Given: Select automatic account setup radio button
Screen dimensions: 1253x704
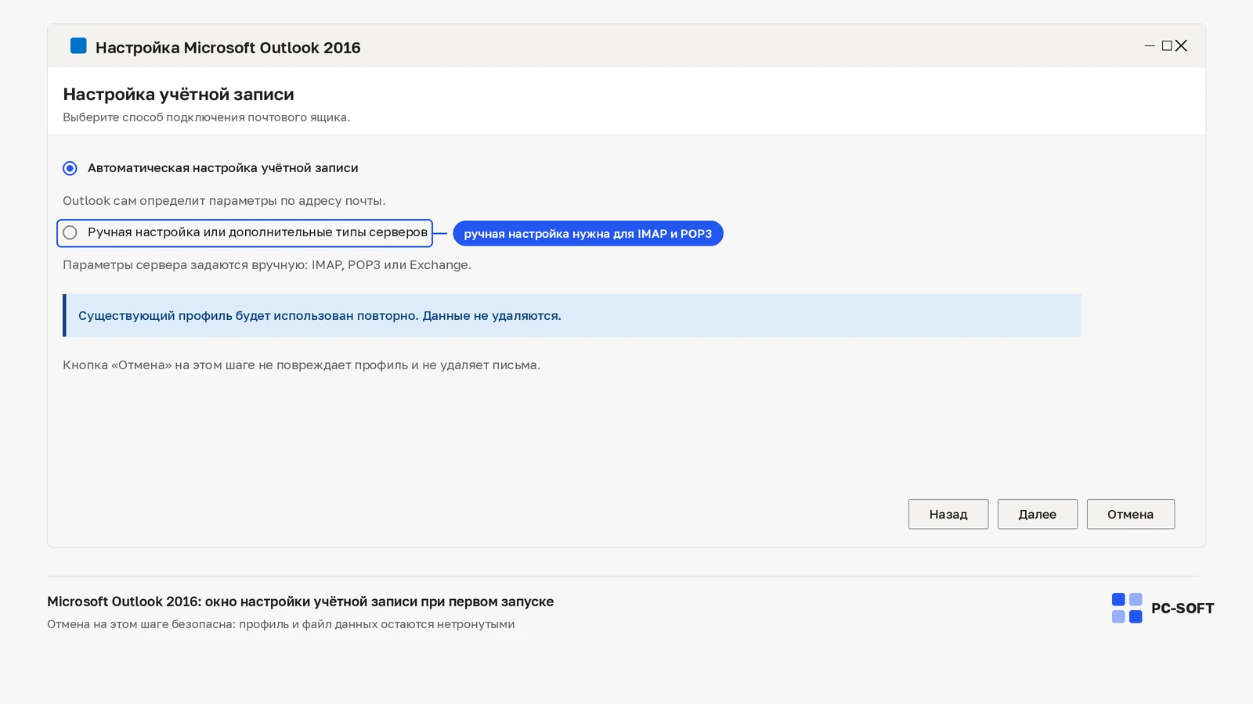Looking at the screenshot, I should [70, 168].
